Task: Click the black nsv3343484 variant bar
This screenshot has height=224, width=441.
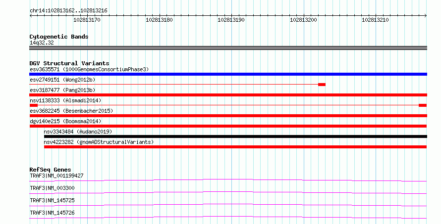Action: coord(235,136)
